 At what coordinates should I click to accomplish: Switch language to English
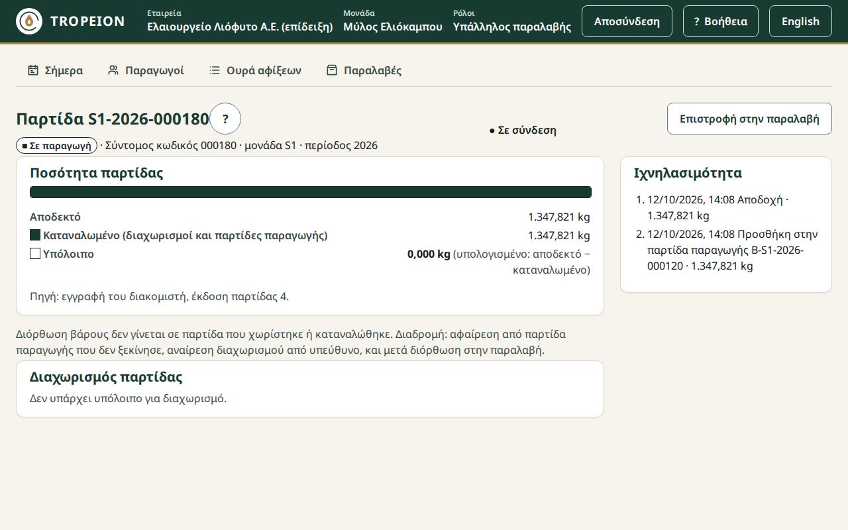coord(800,21)
